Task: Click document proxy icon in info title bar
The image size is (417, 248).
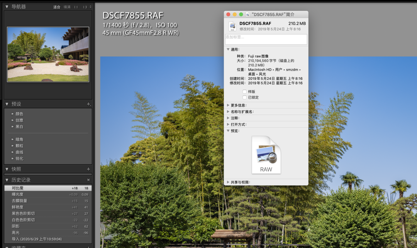Action: pos(247,14)
